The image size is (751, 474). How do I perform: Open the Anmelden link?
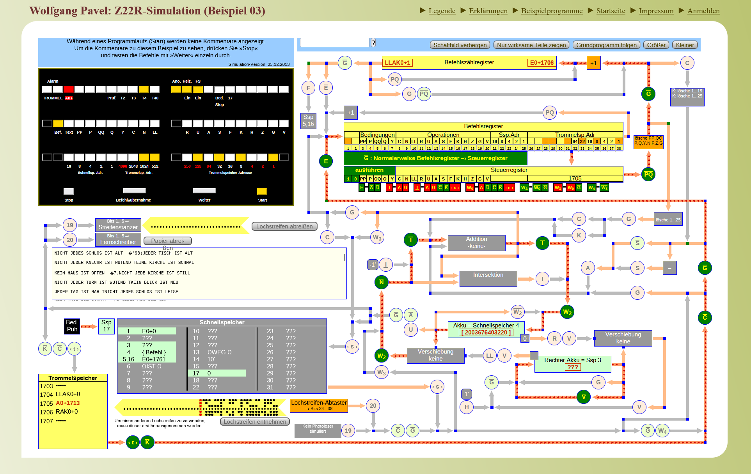click(x=703, y=11)
